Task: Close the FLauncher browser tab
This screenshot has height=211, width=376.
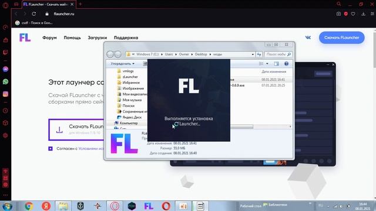Action: [x=72, y=4]
